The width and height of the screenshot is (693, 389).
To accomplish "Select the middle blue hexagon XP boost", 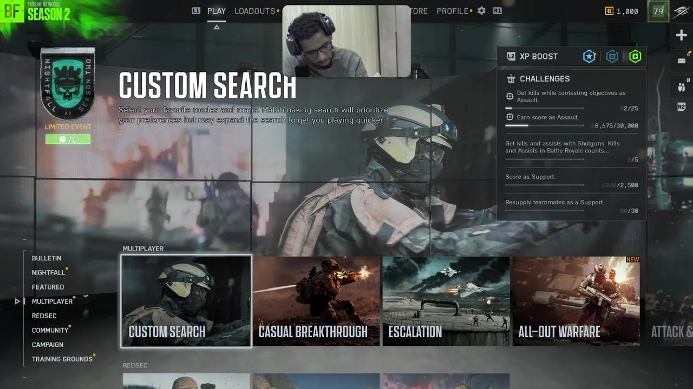I will 612,56.
